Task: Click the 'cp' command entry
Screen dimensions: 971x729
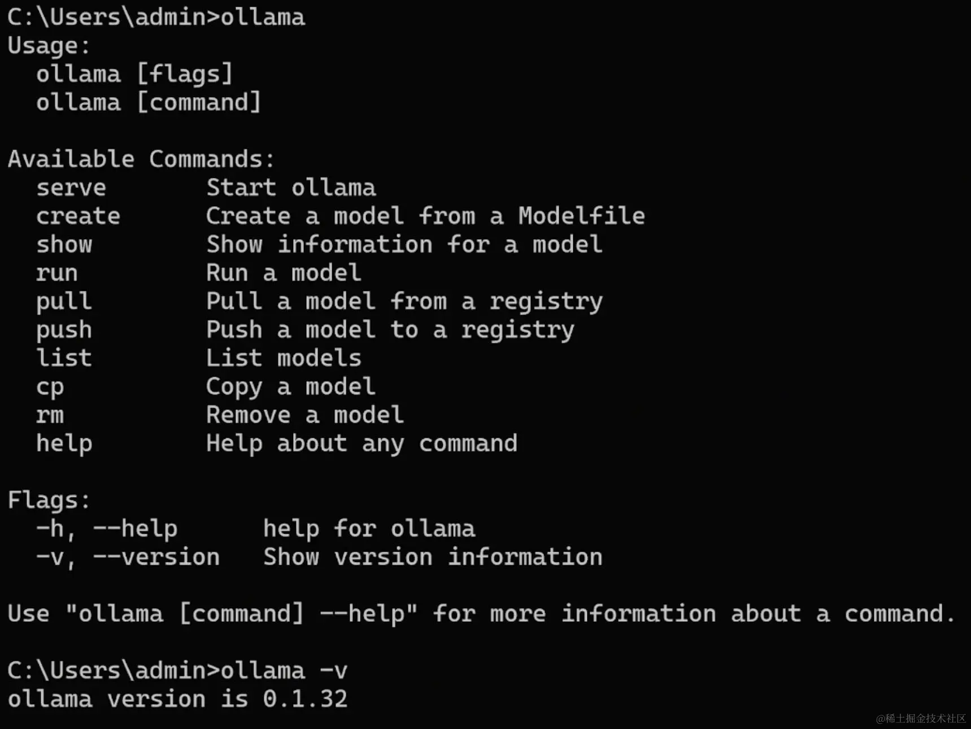Action: pyautogui.click(x=50, y=387)
